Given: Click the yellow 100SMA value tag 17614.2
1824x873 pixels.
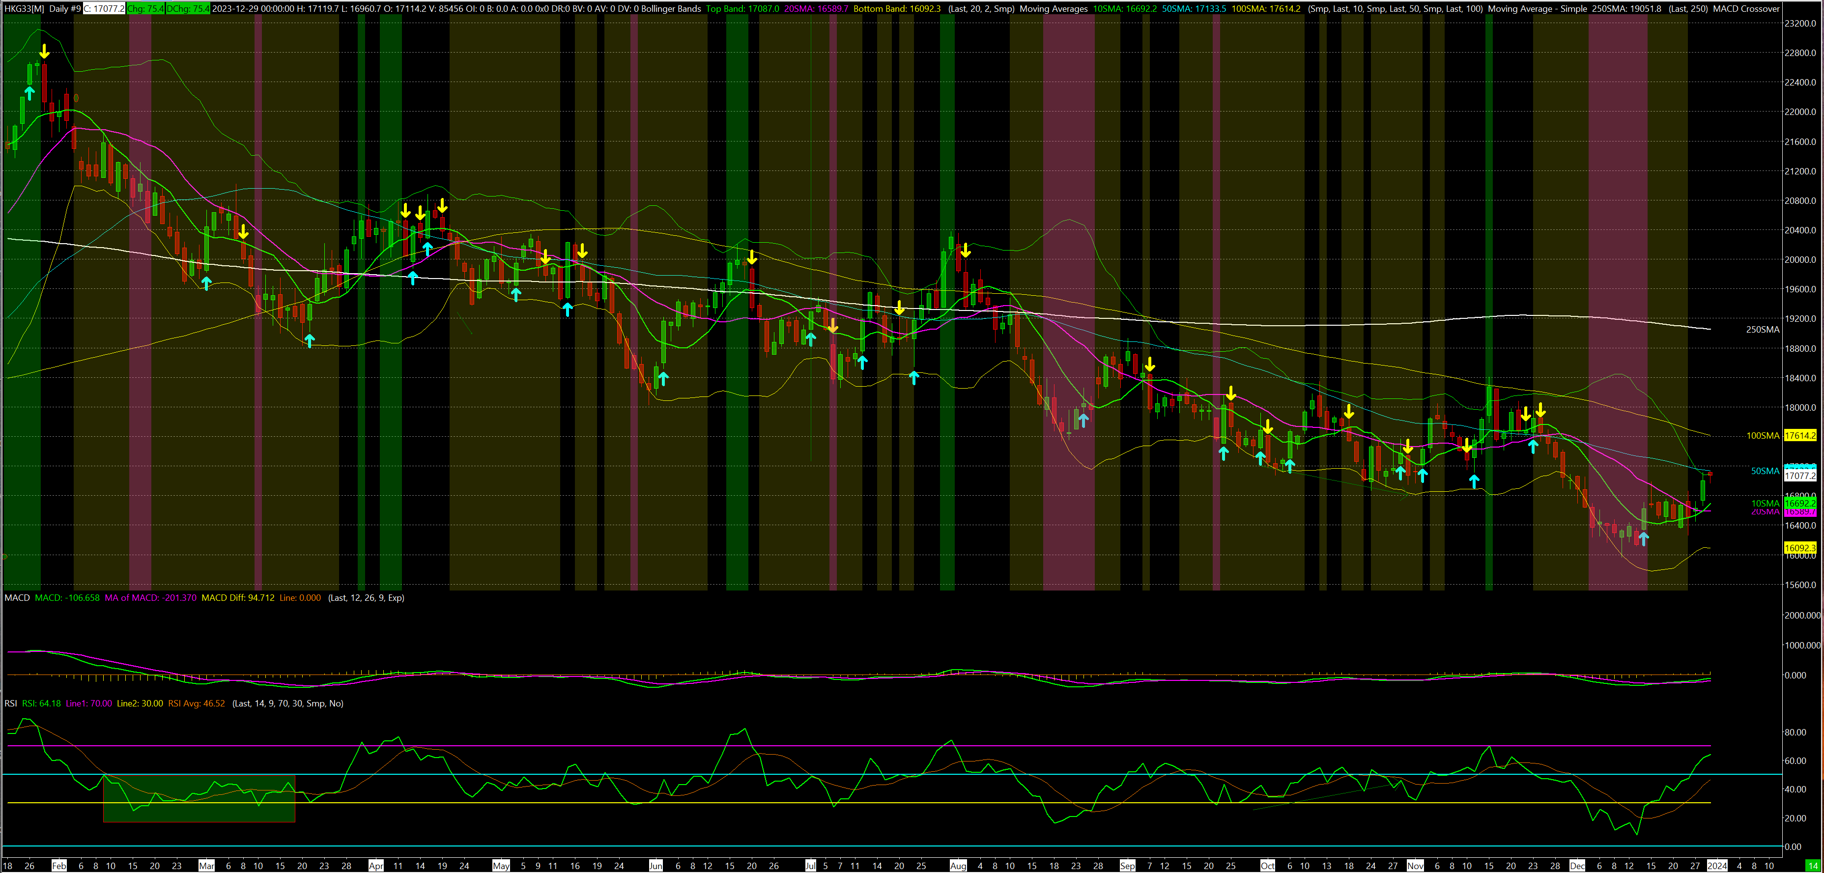Looking at the screenshot, I should tap(1800, 435).
